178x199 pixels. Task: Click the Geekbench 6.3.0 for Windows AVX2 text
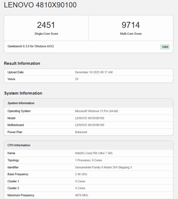(31, 46)
